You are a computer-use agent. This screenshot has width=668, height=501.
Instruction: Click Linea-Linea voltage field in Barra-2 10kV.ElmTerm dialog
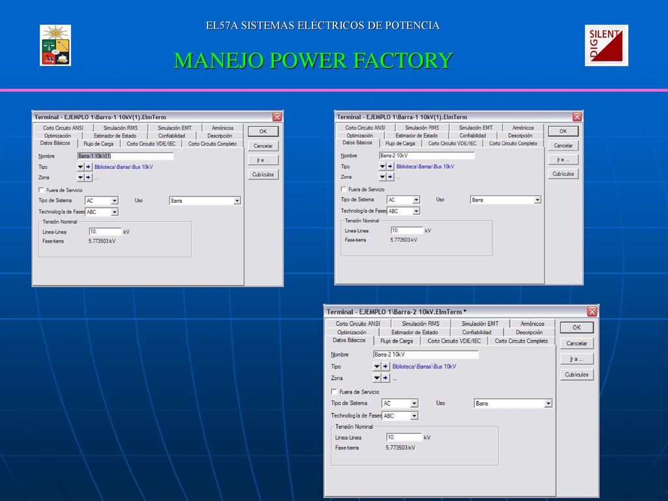click(404, 438)
